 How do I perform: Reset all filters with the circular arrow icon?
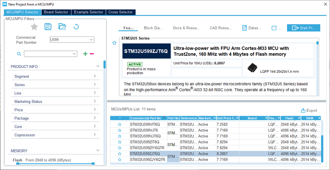pyautogui.click(x=76, y=27)
